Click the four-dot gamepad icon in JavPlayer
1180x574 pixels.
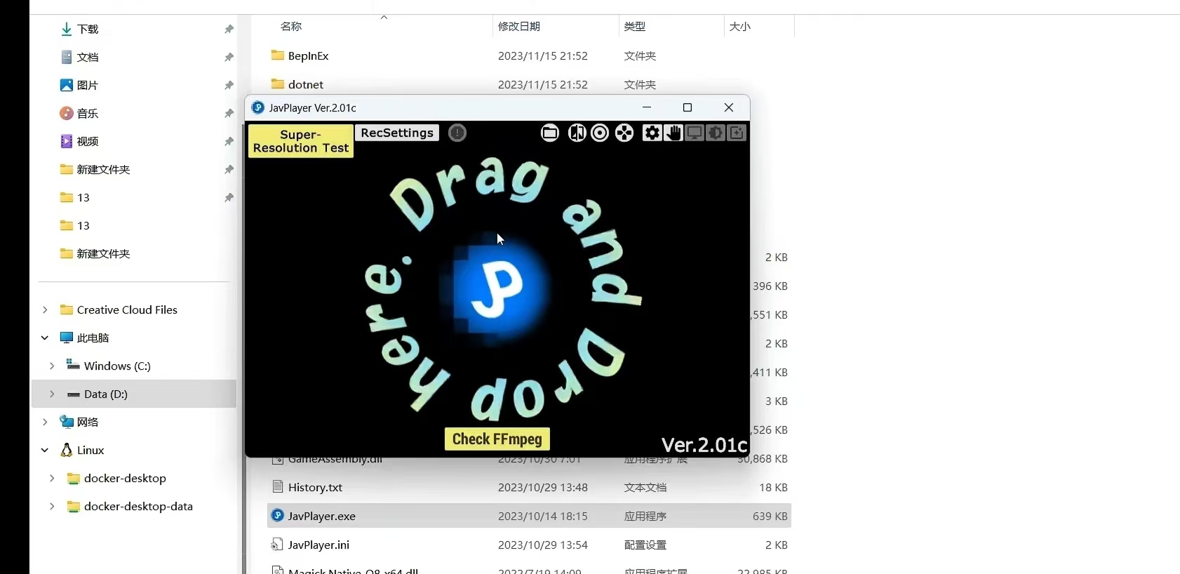624,133
